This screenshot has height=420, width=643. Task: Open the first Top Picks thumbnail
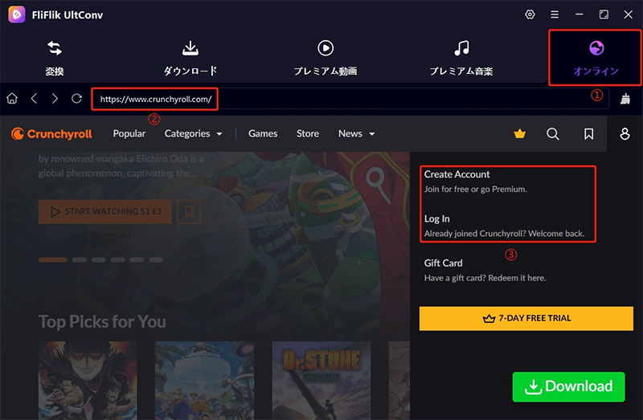pos(88,381)
